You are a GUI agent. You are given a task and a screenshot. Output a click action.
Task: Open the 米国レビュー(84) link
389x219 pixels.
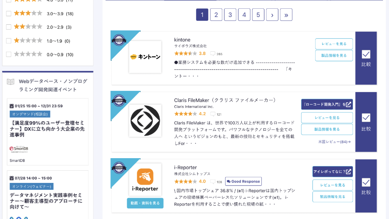[334, 142]
